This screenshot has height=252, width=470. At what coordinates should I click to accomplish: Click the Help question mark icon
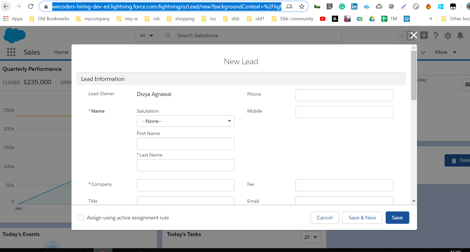(x=435, y=36)
